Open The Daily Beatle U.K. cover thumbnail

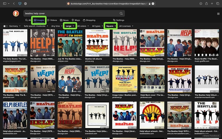pos(15,43)
